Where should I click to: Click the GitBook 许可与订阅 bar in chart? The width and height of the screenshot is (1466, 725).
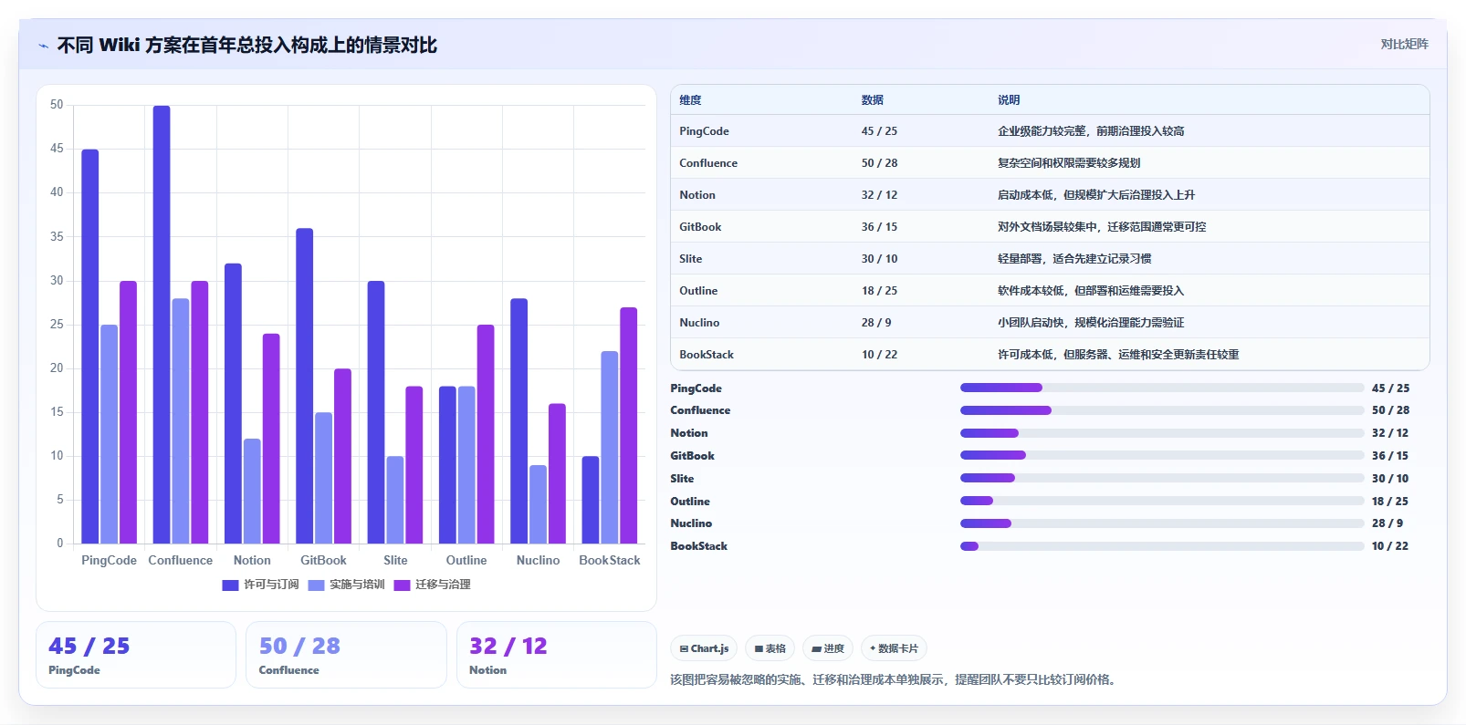(x=305, y=386)
